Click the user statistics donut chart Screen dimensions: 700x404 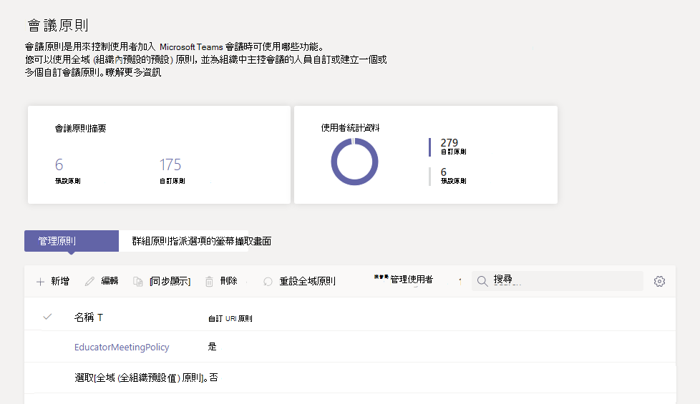(x=354, y=162)
